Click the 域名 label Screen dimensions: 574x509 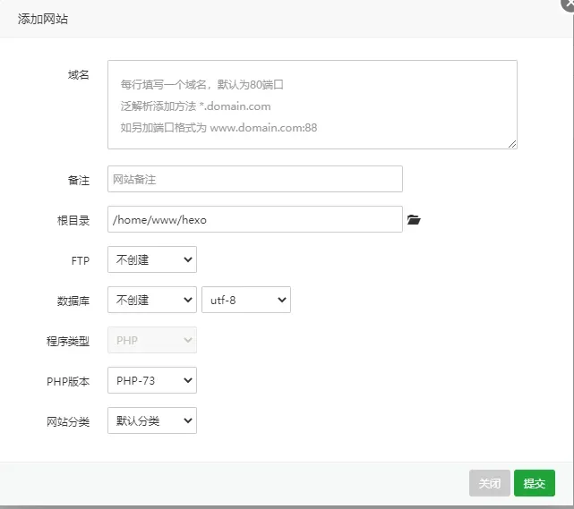(x=79, y=75)
